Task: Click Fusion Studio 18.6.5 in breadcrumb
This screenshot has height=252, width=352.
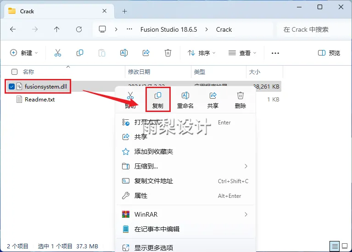Action: tap(168, 29)
